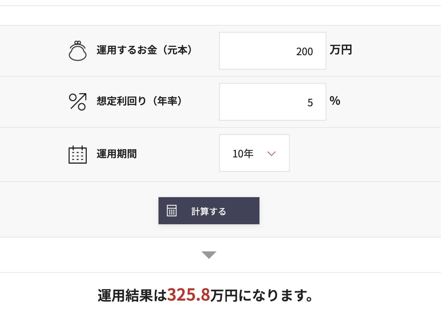Click the % unit beside rate field
This screenshot has width=441, height=317.
point(335,101)
